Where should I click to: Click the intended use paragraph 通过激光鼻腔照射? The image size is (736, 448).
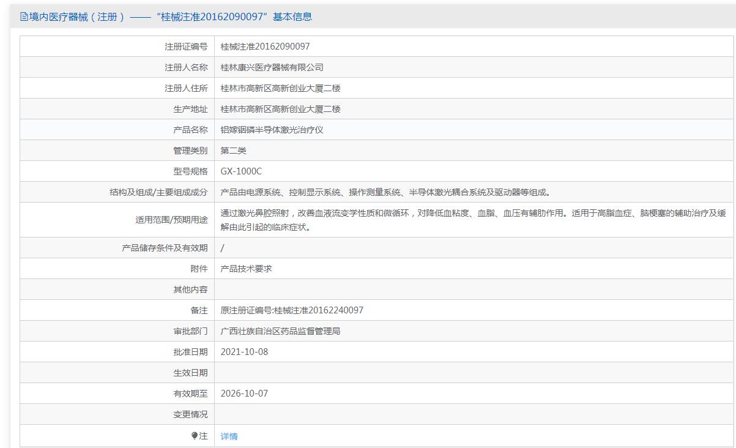click(x=474, y=220)
